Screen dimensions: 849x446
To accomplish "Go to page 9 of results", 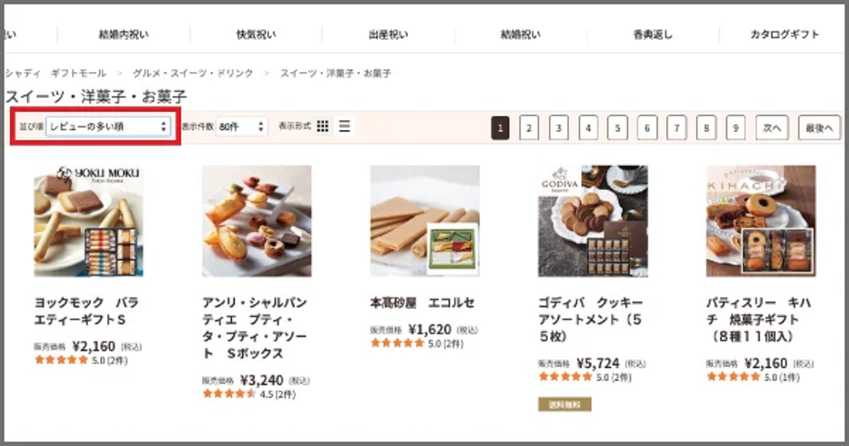I will pyautogui.click(x=736, y=128).
